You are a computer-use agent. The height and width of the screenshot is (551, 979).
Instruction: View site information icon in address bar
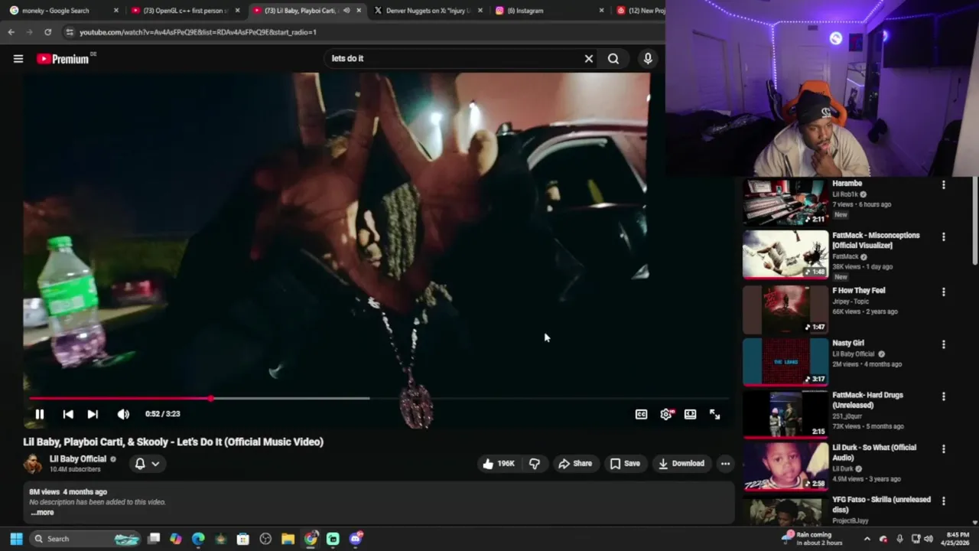[x=70, y=32]
